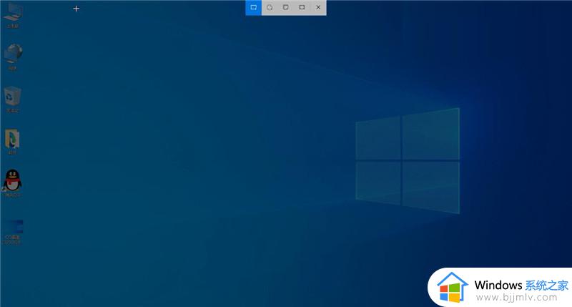This screenshot has height=307, width=572.
Task: Open Network desktop icon
Action: click(x=13, y=57)
